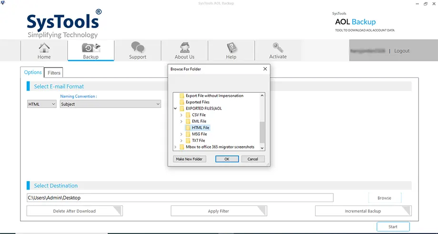Open the Subject naming convention dropdown
The height and width of the screenshot is (234, 438).
(x=110, y=104)
